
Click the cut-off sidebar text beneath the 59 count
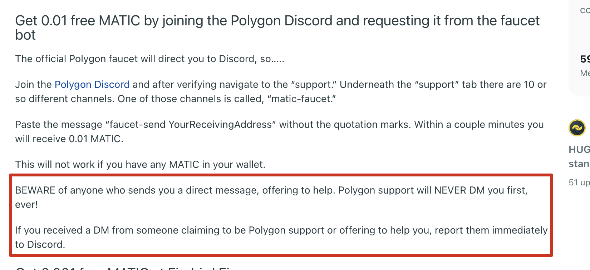tap(585, 73)
